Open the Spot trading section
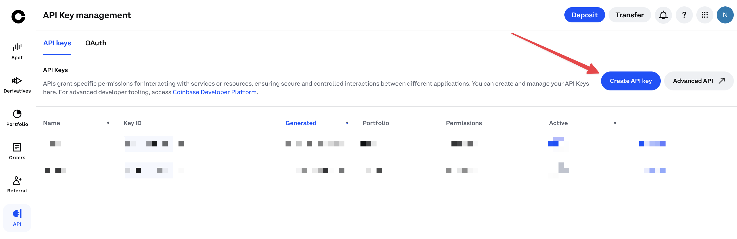This screenshot has height=239, width=737. coord(17,51)
